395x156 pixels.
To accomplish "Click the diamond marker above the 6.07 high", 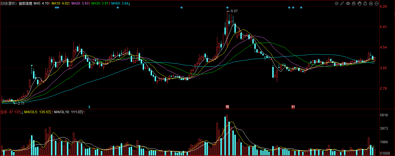I will point(227,7).
